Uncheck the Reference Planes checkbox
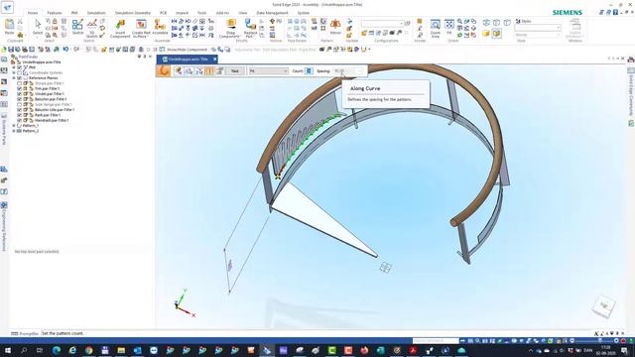Screen dimensions: 635x357 20,78
